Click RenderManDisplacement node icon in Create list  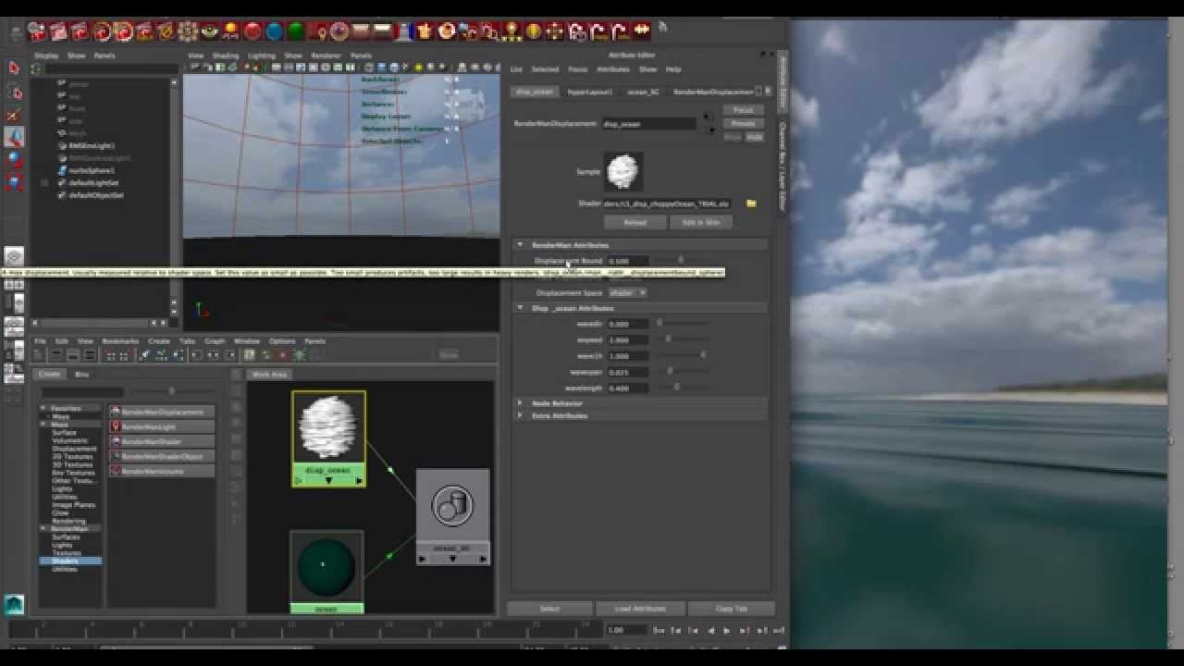(x=116, y=412)
